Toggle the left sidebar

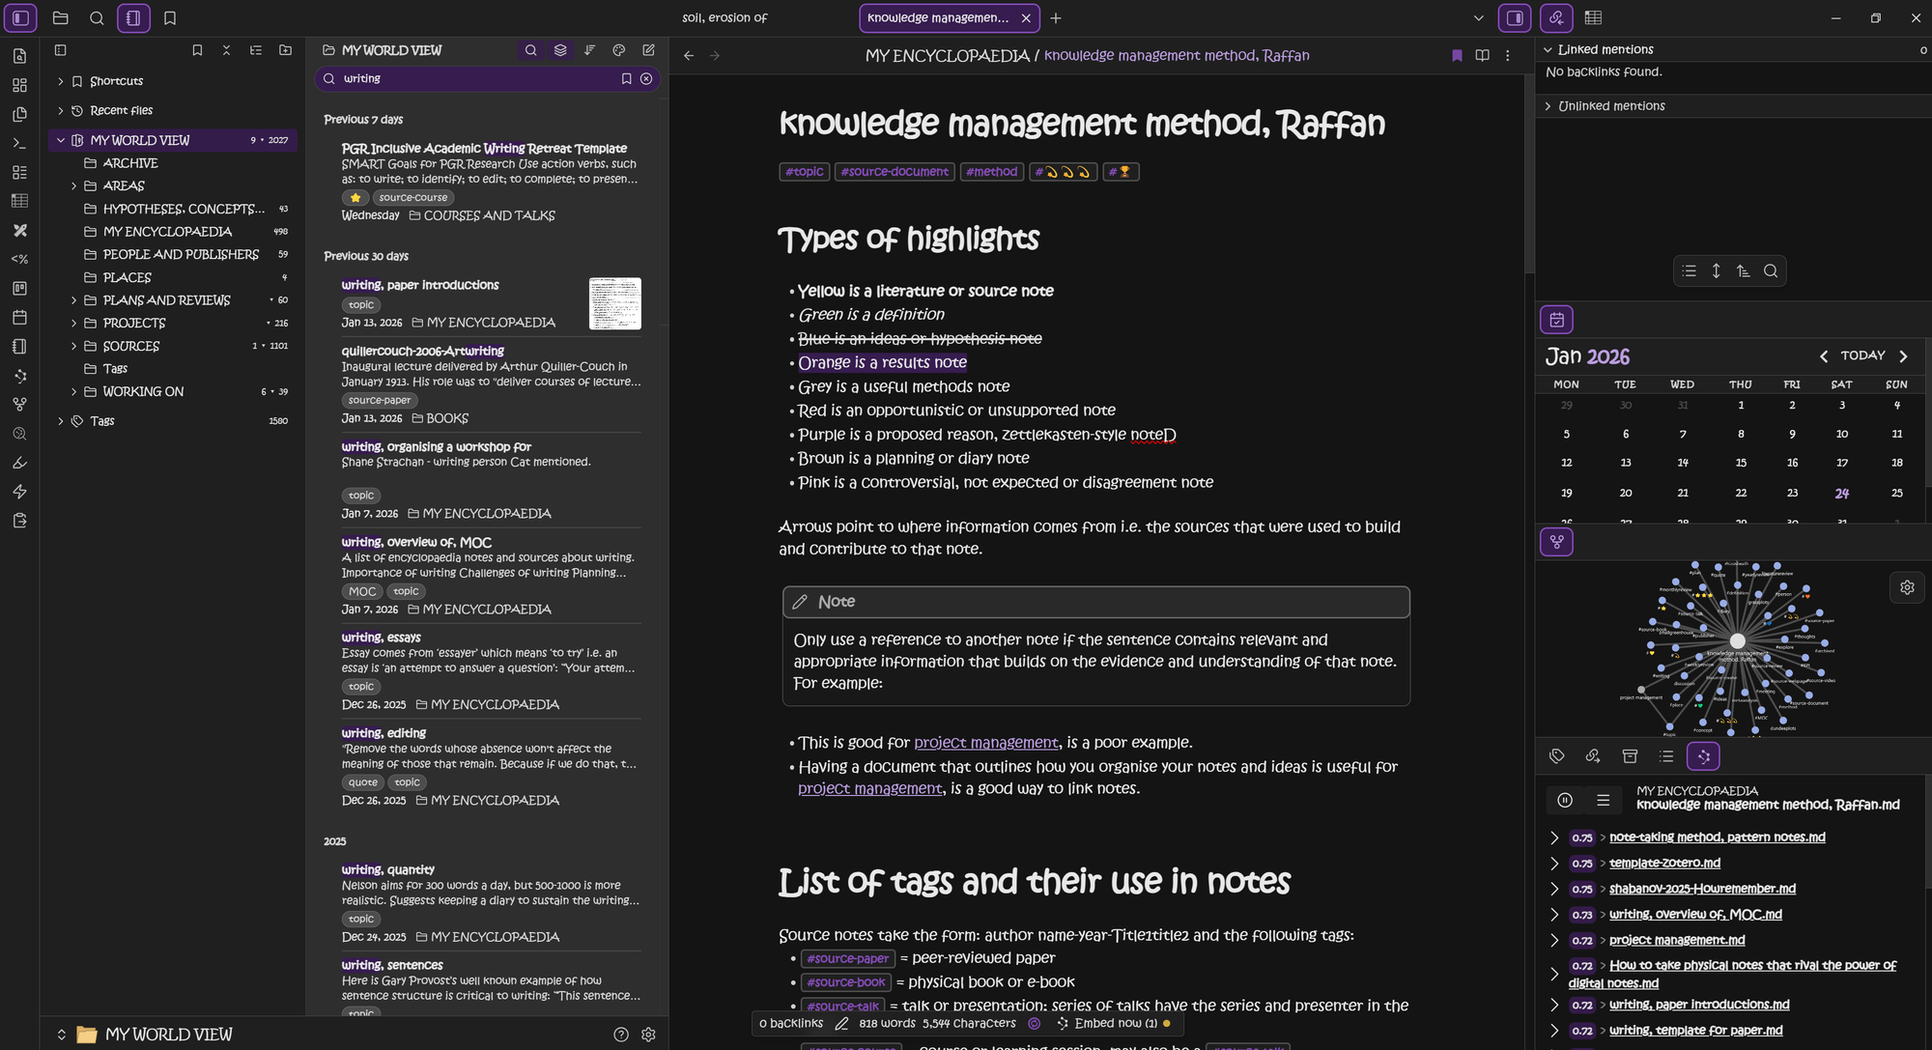pyautogui.click(x=20, y=17)
